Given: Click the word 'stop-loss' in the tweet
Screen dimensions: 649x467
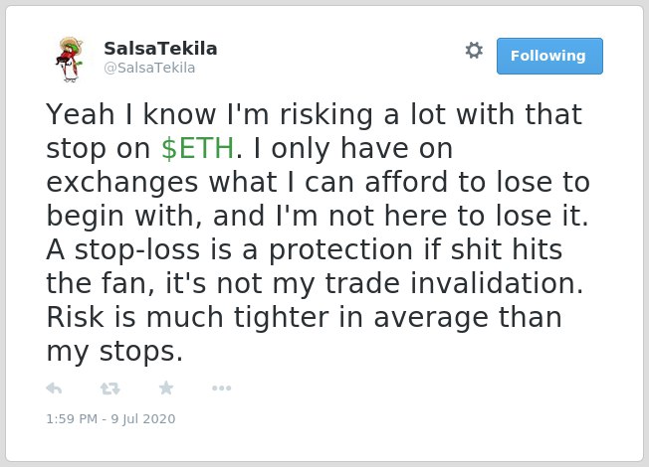Looking at the screenshot, I should pyautogui.click(x=137, y=249).
